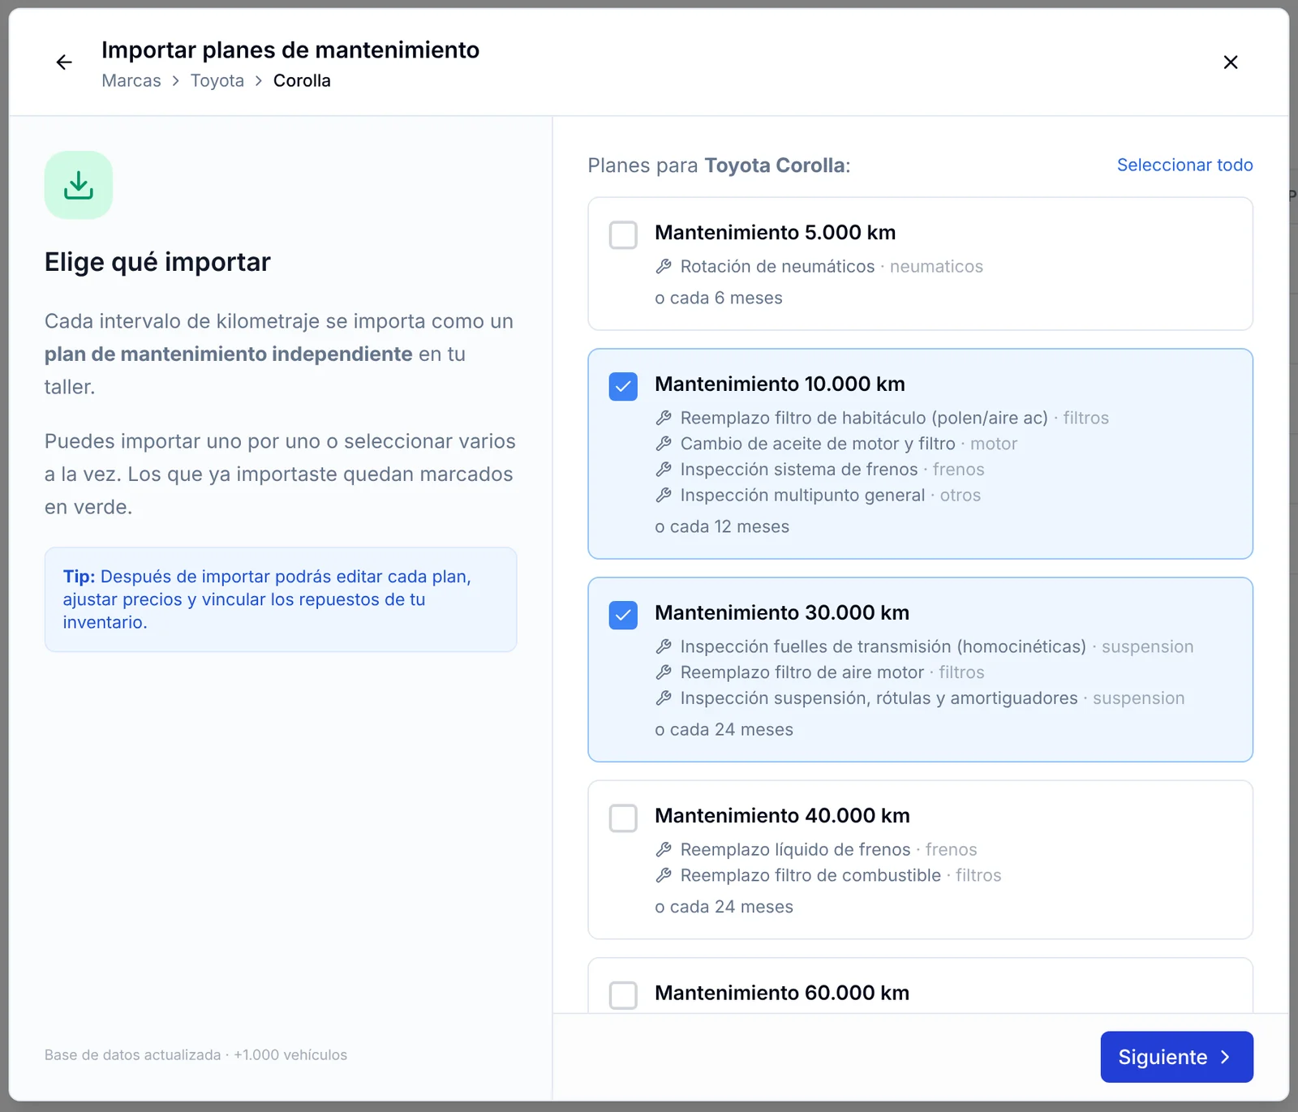Click the 'Elige qué importar' heading

(157, 262)
